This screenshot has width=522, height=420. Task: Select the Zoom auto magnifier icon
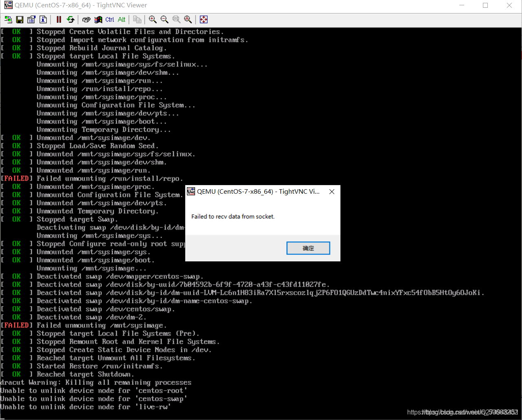(188, 20)
